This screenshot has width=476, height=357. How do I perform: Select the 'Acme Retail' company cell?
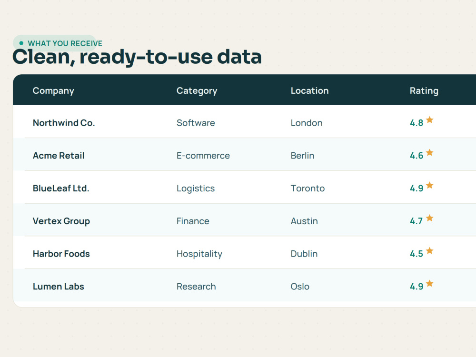click(x=59, y=156)
